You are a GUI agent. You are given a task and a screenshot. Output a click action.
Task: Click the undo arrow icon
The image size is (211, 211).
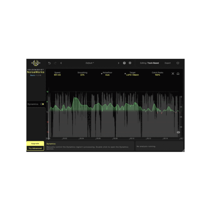pos(49,63)
